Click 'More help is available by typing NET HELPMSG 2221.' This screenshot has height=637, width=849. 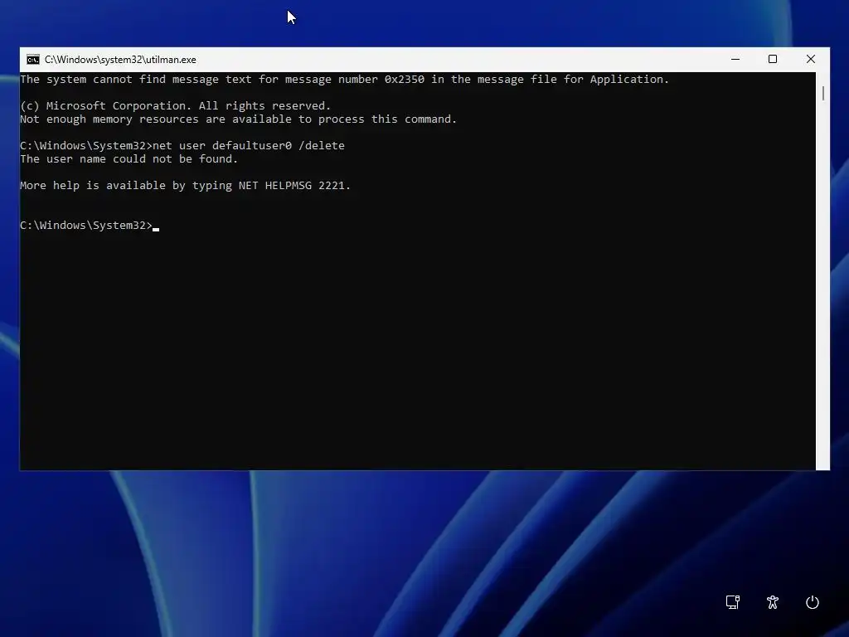[x=185, y=185]
